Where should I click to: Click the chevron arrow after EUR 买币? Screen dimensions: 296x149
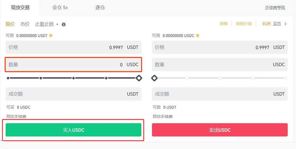(x=285, y=24)
